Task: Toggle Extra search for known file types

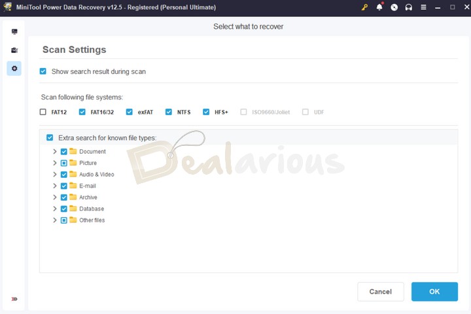Action: click(50, 137)
